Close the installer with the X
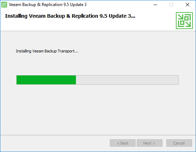The height and width of the screenshot is (152, 196). 188,5
